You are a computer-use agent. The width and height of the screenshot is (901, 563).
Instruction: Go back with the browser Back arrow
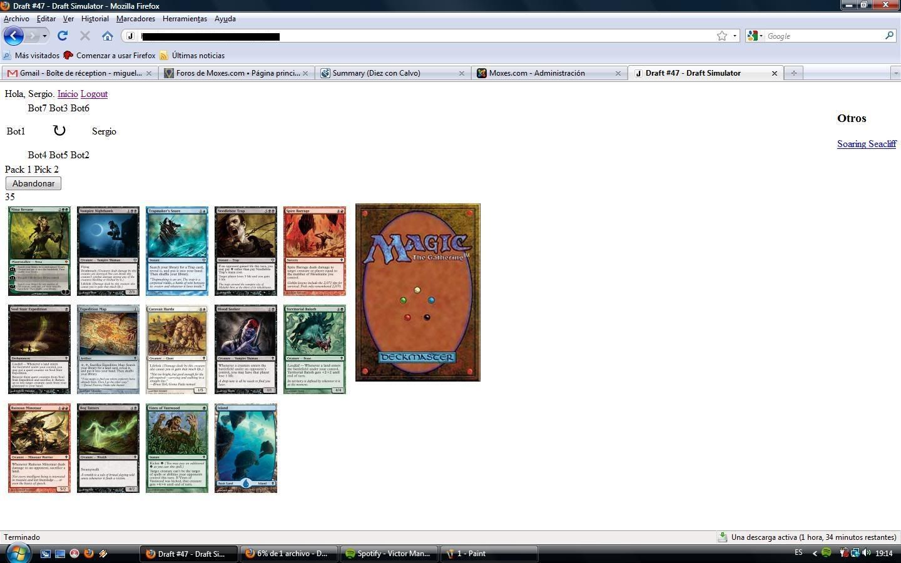tap(13, 36)
